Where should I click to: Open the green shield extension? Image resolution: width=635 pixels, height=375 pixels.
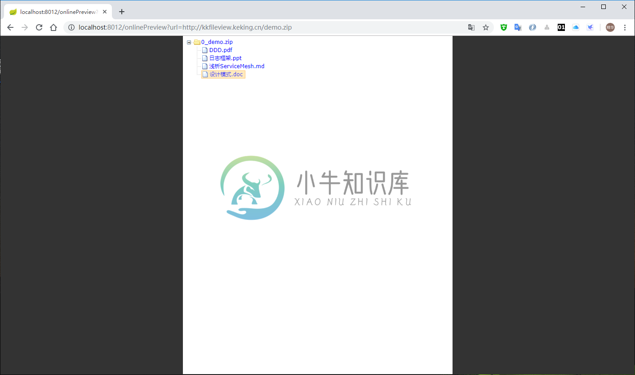click(x=504, y=27)
